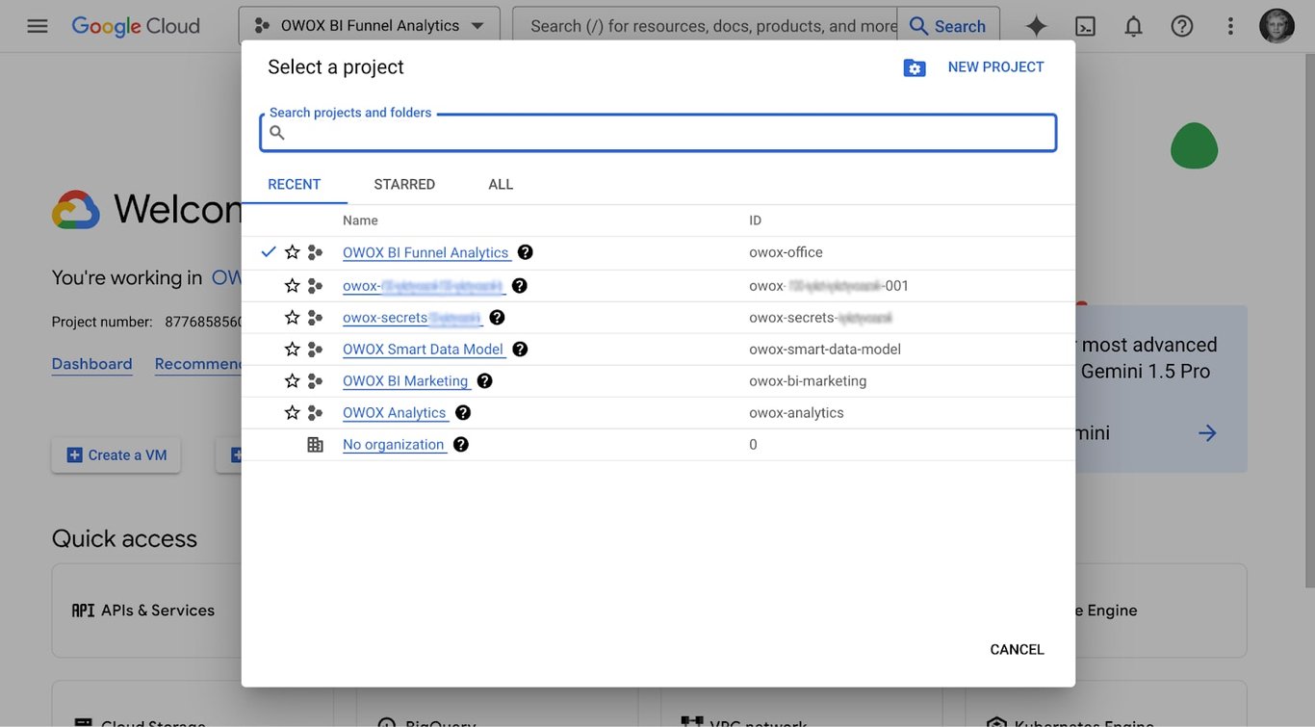1315x727 pixels.
Task: Activate Cloud Shell terminal icon
Action: tap(1085, 26)
